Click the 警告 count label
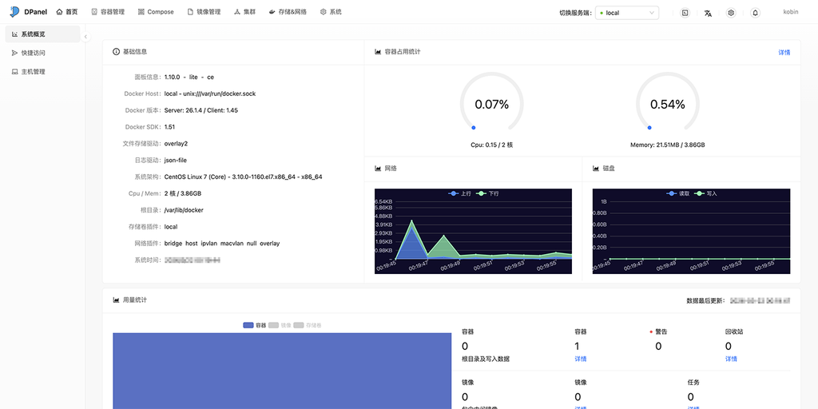Screen dimensions: 818x409 [661, 332]
